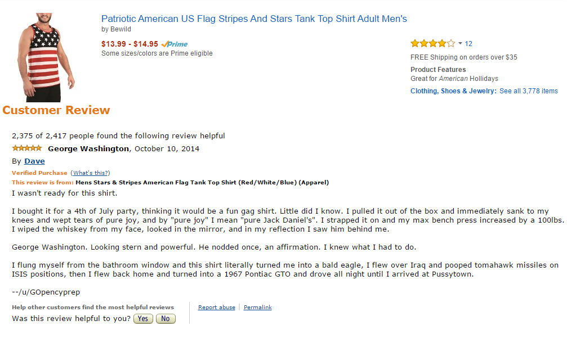This screenshot has height=348, width=567.
Task: Click the Report abuse link
Action: (217, 308)
